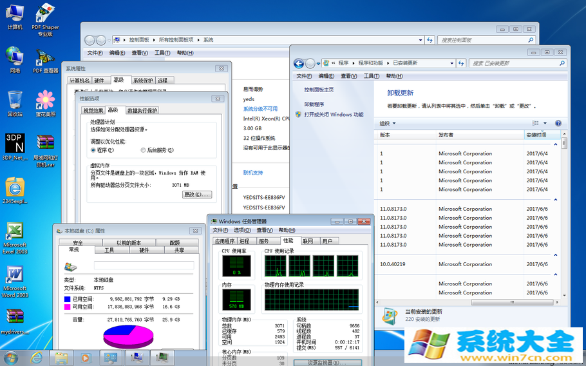Select the PDF 查看器 butterfly icon
The width and height of the screenshot is (586, 366).
tap(45, 61)
